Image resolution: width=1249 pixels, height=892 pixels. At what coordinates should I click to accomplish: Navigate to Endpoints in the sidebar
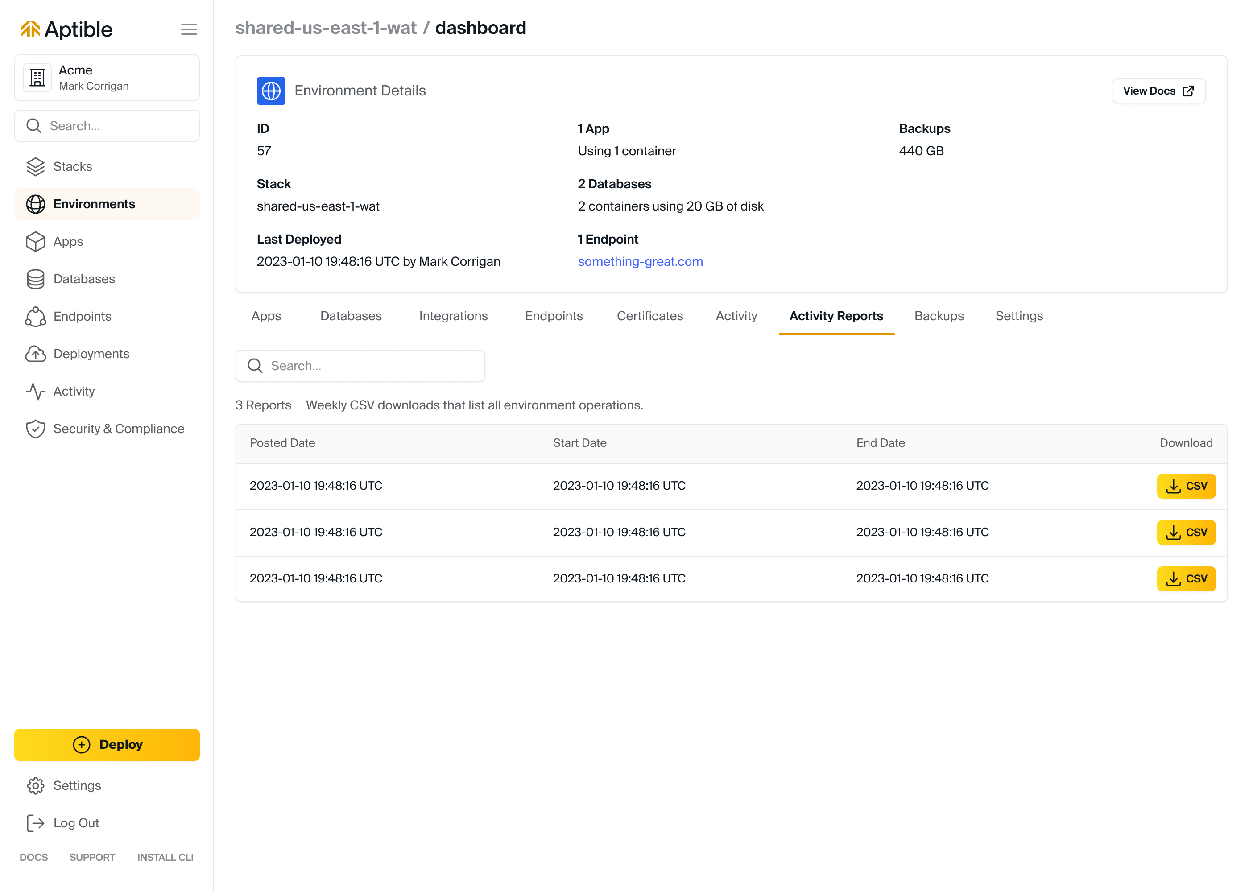[82, 316]
